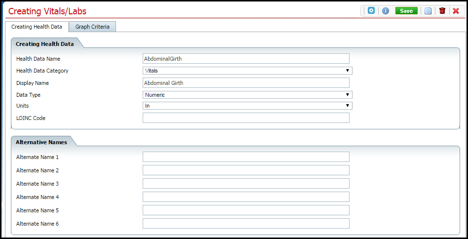The image size is (468, 239).
Task: Click the Alternate Name 4 field
Action: point(245,197)
